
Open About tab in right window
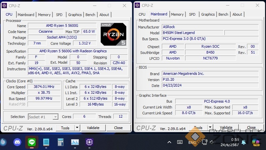(x=237, y=14)
